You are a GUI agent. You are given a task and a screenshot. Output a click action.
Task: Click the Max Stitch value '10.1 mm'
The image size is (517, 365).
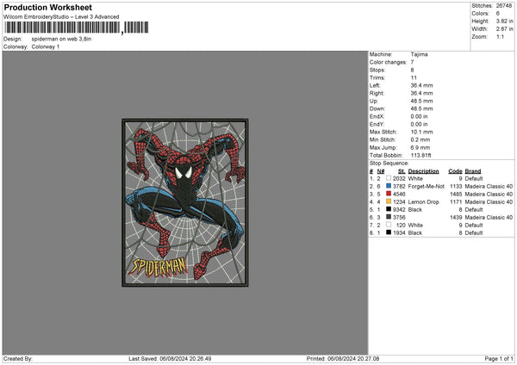pyautogui.click(x=421, y=132)
